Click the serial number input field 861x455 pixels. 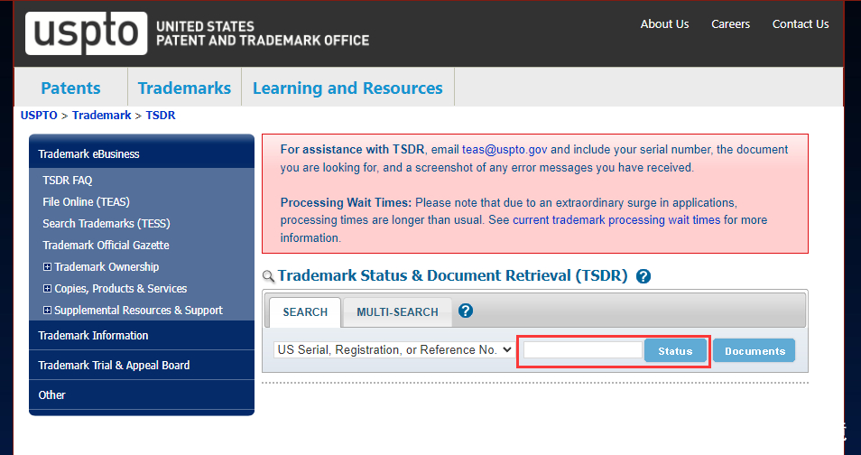click(x=583, y=350)
